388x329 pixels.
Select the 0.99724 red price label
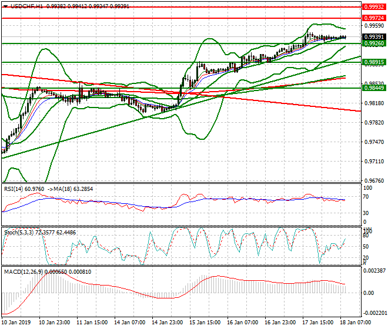374,18
